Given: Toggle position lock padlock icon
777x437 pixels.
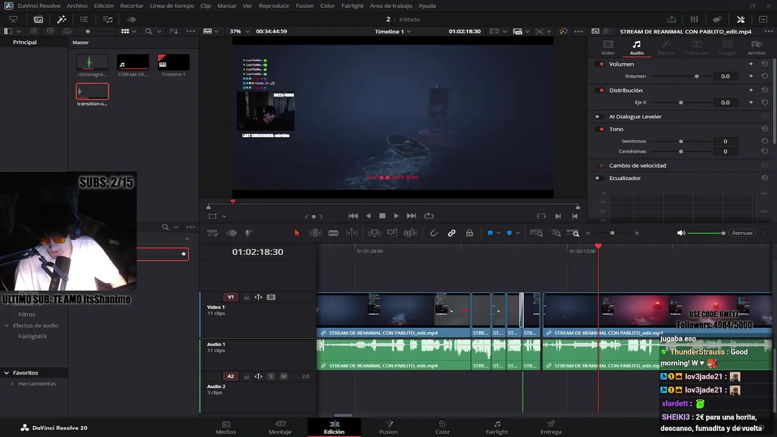Looking at the screenshot, I should 469,233.
